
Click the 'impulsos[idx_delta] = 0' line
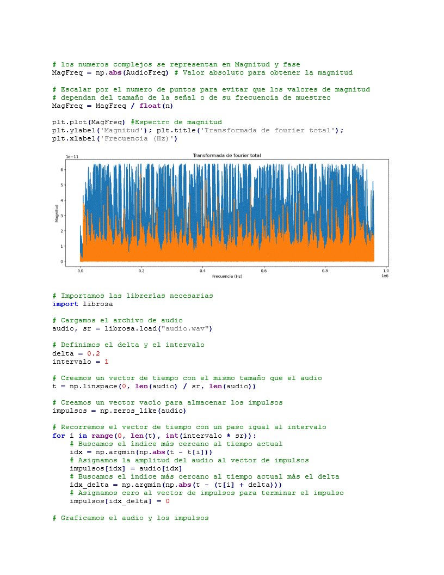(120, 501)
